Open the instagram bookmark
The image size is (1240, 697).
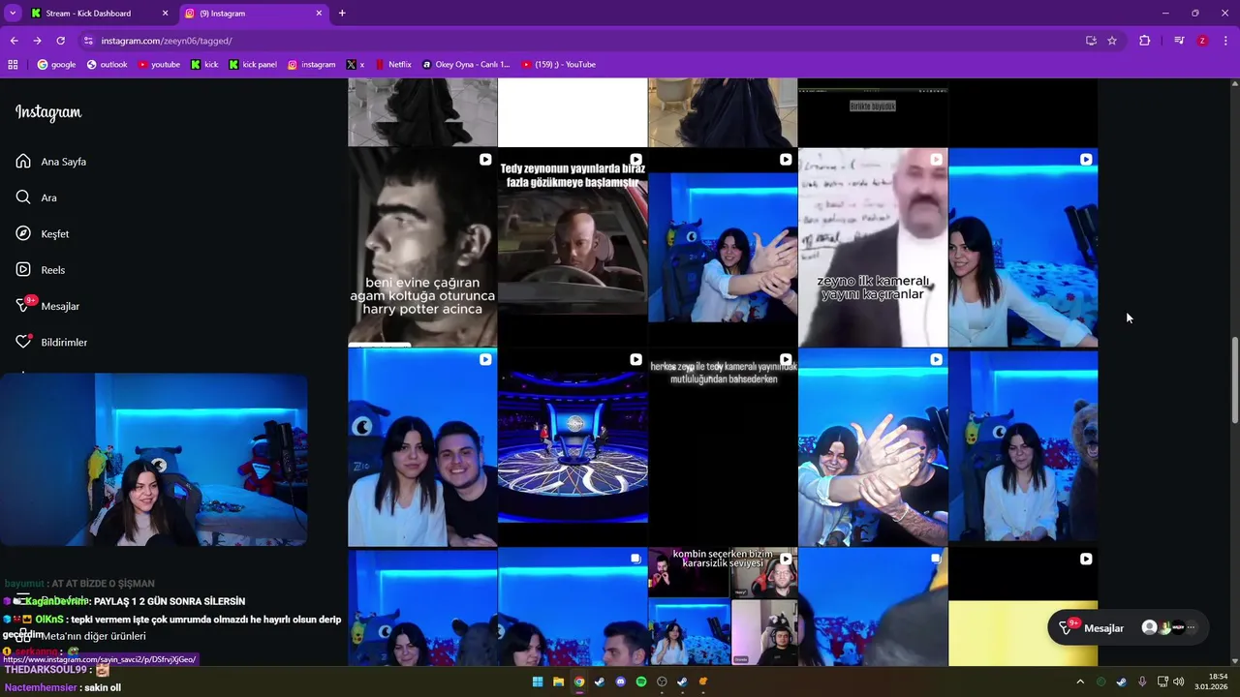pos(311,65)
